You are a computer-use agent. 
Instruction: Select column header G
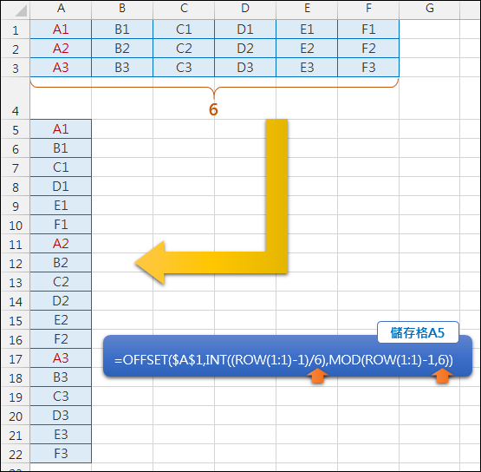(x=430, y=10)
